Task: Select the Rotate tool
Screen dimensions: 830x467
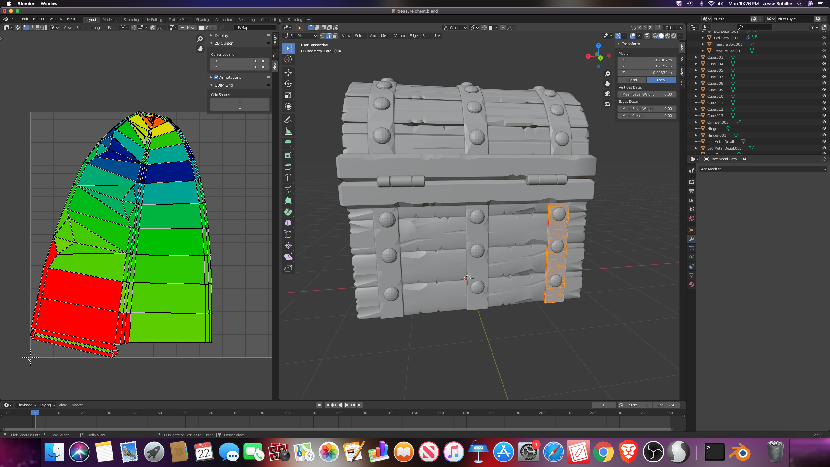Action: 288,84
